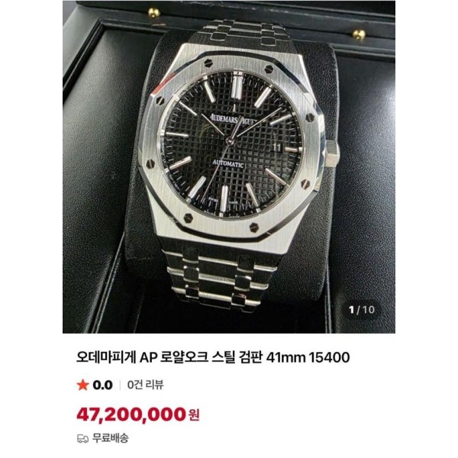
Task: Click the gold box clasp at top left
Action: click(x=154, y=12)
